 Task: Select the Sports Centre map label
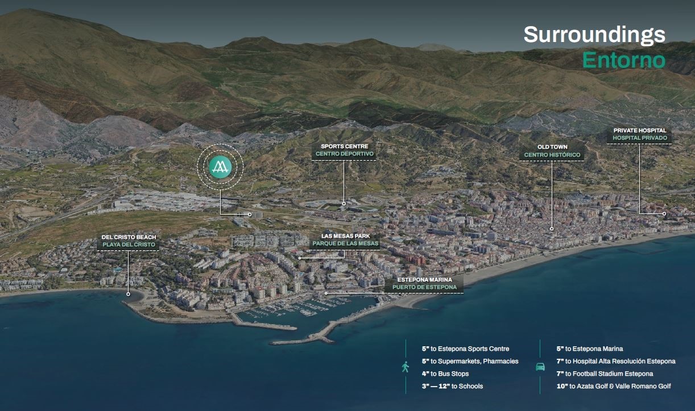click(344, 146)
